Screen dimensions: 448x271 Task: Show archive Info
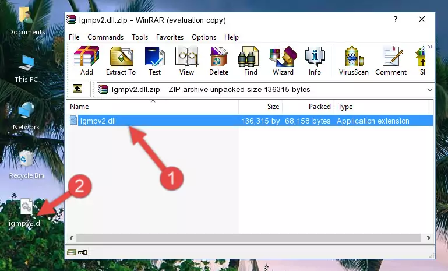point(315,61)
